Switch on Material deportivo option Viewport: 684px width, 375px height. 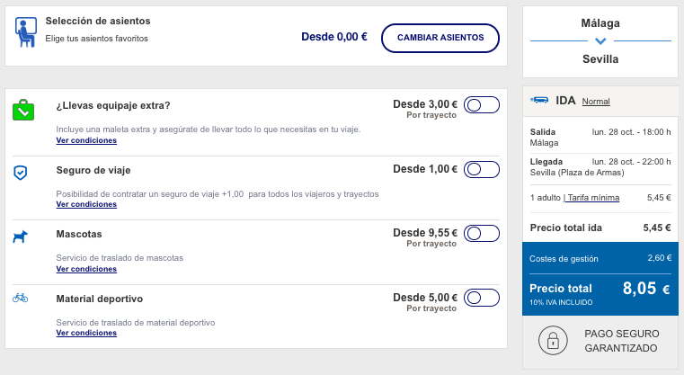point(482,298)
